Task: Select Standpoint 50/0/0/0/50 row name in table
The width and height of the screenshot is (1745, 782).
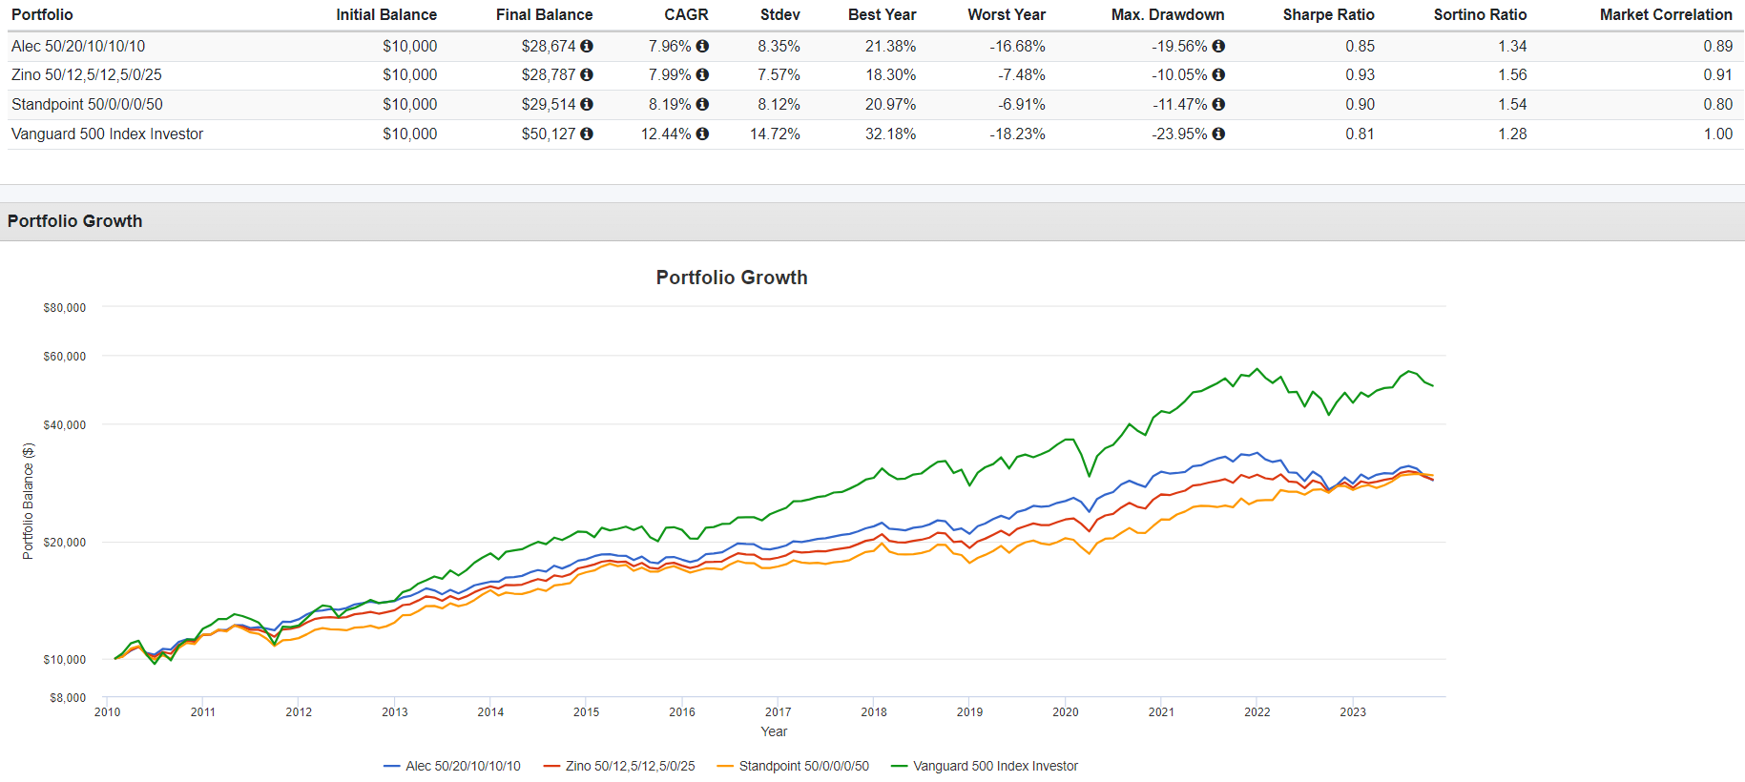Action: [87, 104]
